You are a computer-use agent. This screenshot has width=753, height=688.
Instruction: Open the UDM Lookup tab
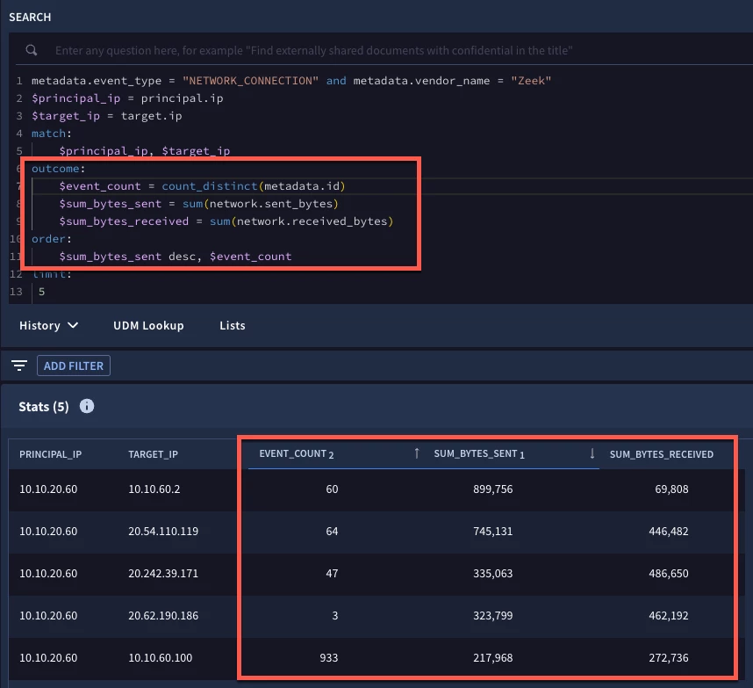tap(148, 325)
